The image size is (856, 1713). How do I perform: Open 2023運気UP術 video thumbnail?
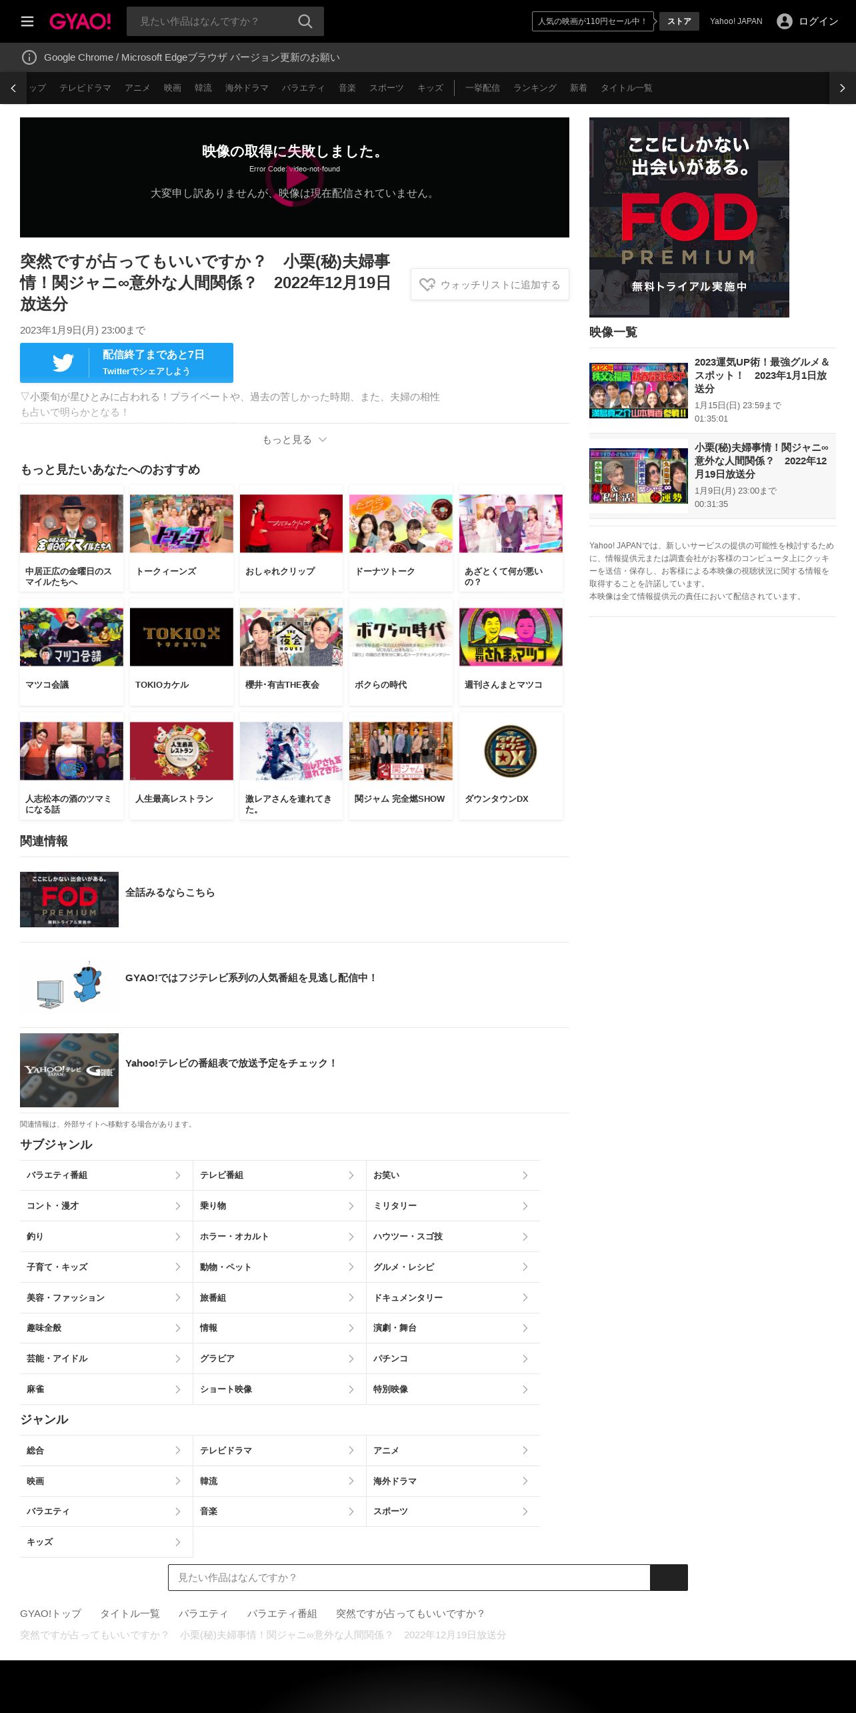pos(639,391)
